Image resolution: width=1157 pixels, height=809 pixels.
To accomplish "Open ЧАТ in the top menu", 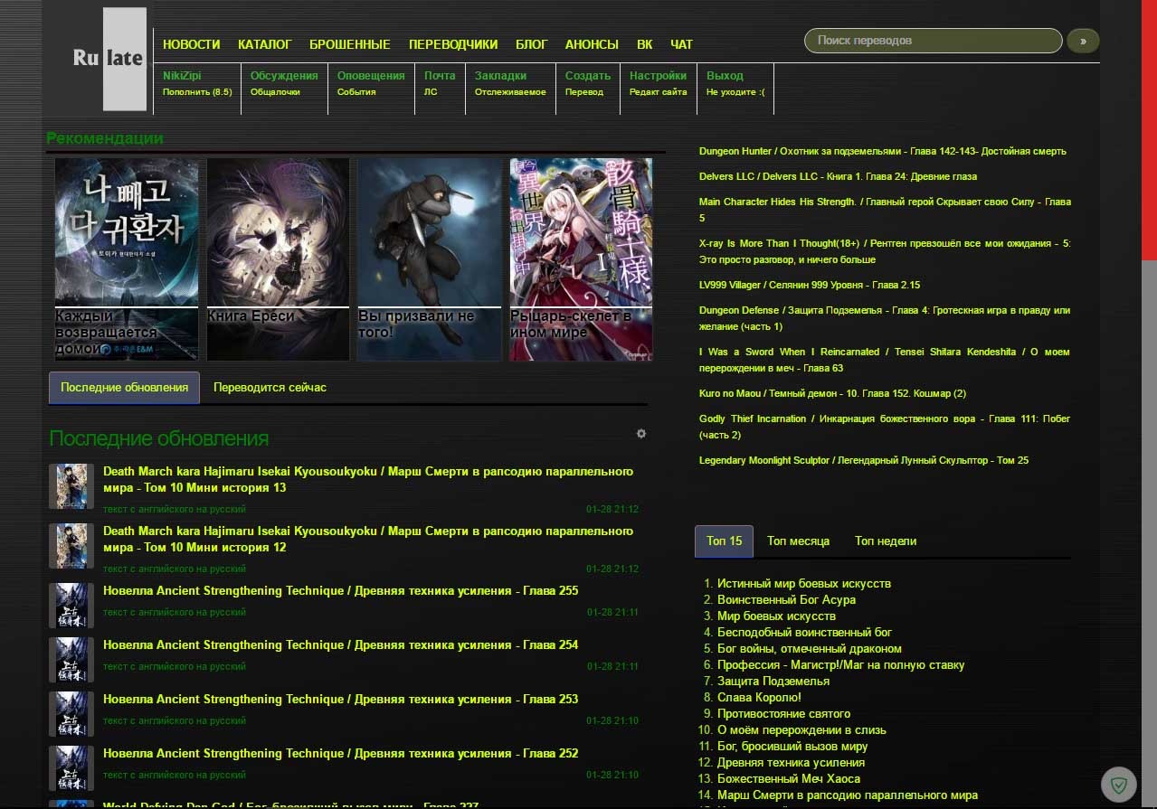I will (x=681, y=44).
